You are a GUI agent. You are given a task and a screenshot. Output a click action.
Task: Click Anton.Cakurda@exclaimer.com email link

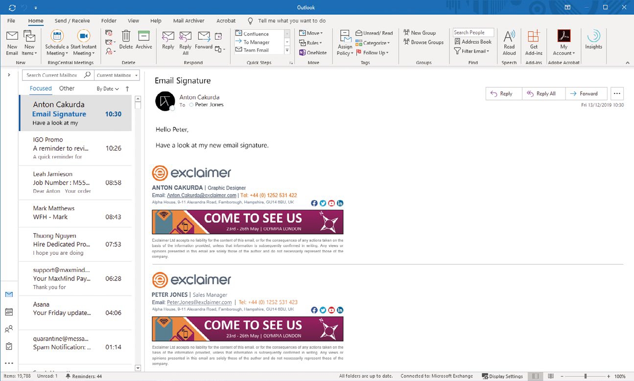click(201, 195)
